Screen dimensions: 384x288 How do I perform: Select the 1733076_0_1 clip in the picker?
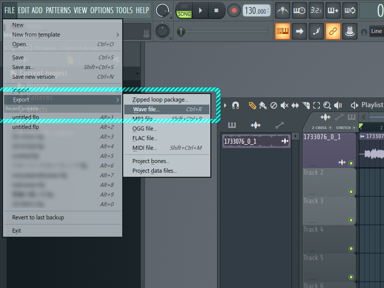[256, 141]
